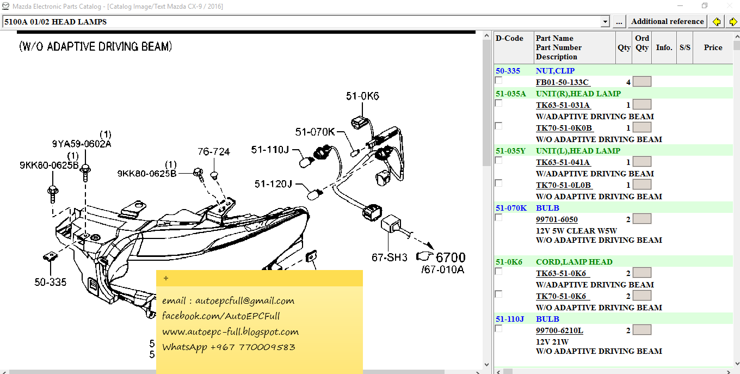Viewport: 740px width, 374px height.
Task: Check the box for TK63-51-0K6
Action: point(498,271)
